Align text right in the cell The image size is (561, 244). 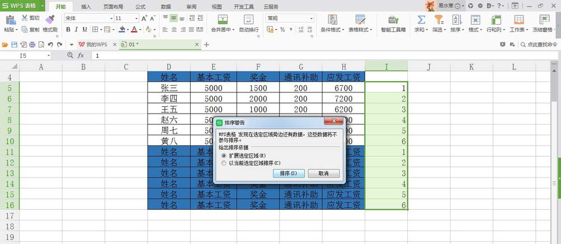pyautogui.click(x=182, y=30)
